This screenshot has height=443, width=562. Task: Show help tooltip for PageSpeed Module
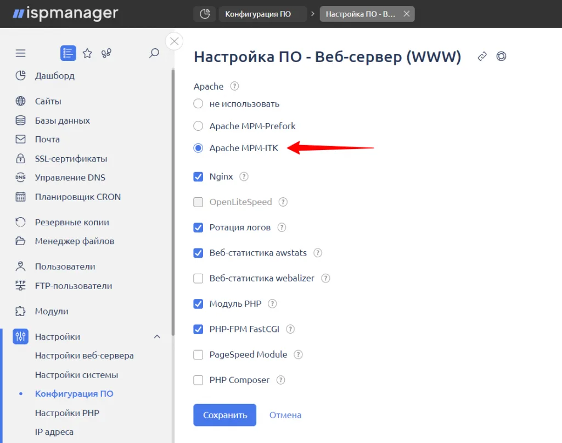298,355
